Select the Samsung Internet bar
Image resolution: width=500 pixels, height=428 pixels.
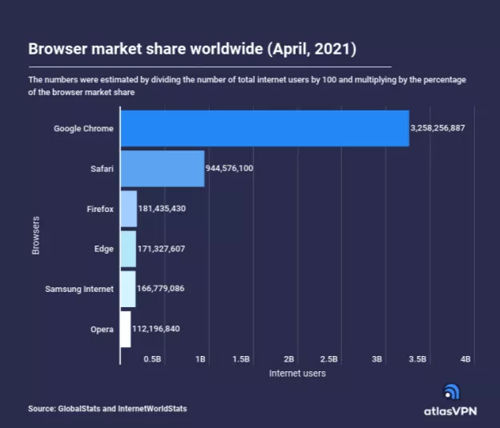[x=128, y=289]
